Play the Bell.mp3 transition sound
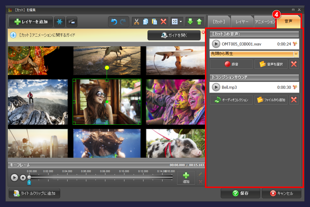This screenshot has height=207, width=310. [x=216, y=87]
